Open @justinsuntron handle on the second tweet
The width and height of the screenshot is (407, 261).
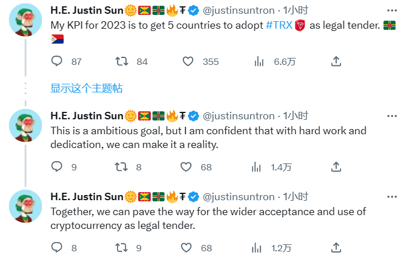(239, 115)
